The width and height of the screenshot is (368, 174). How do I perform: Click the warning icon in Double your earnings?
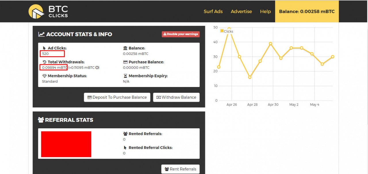tap(165, 34)
